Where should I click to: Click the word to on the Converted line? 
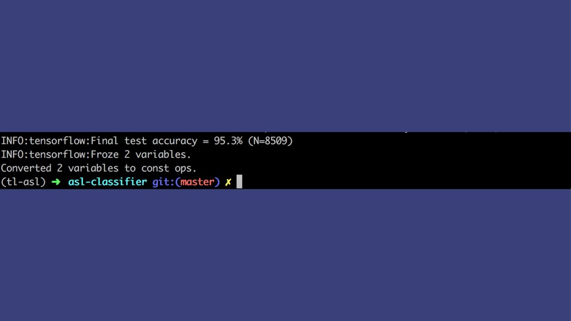click(x=129, y=168)
